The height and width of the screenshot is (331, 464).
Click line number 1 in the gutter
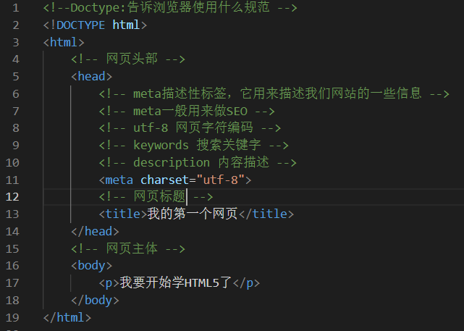(x=16, y=9)
